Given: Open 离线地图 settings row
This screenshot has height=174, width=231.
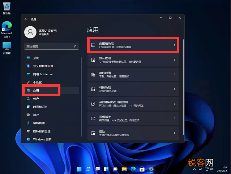Looking at the screenshot, I should [133, 75].
